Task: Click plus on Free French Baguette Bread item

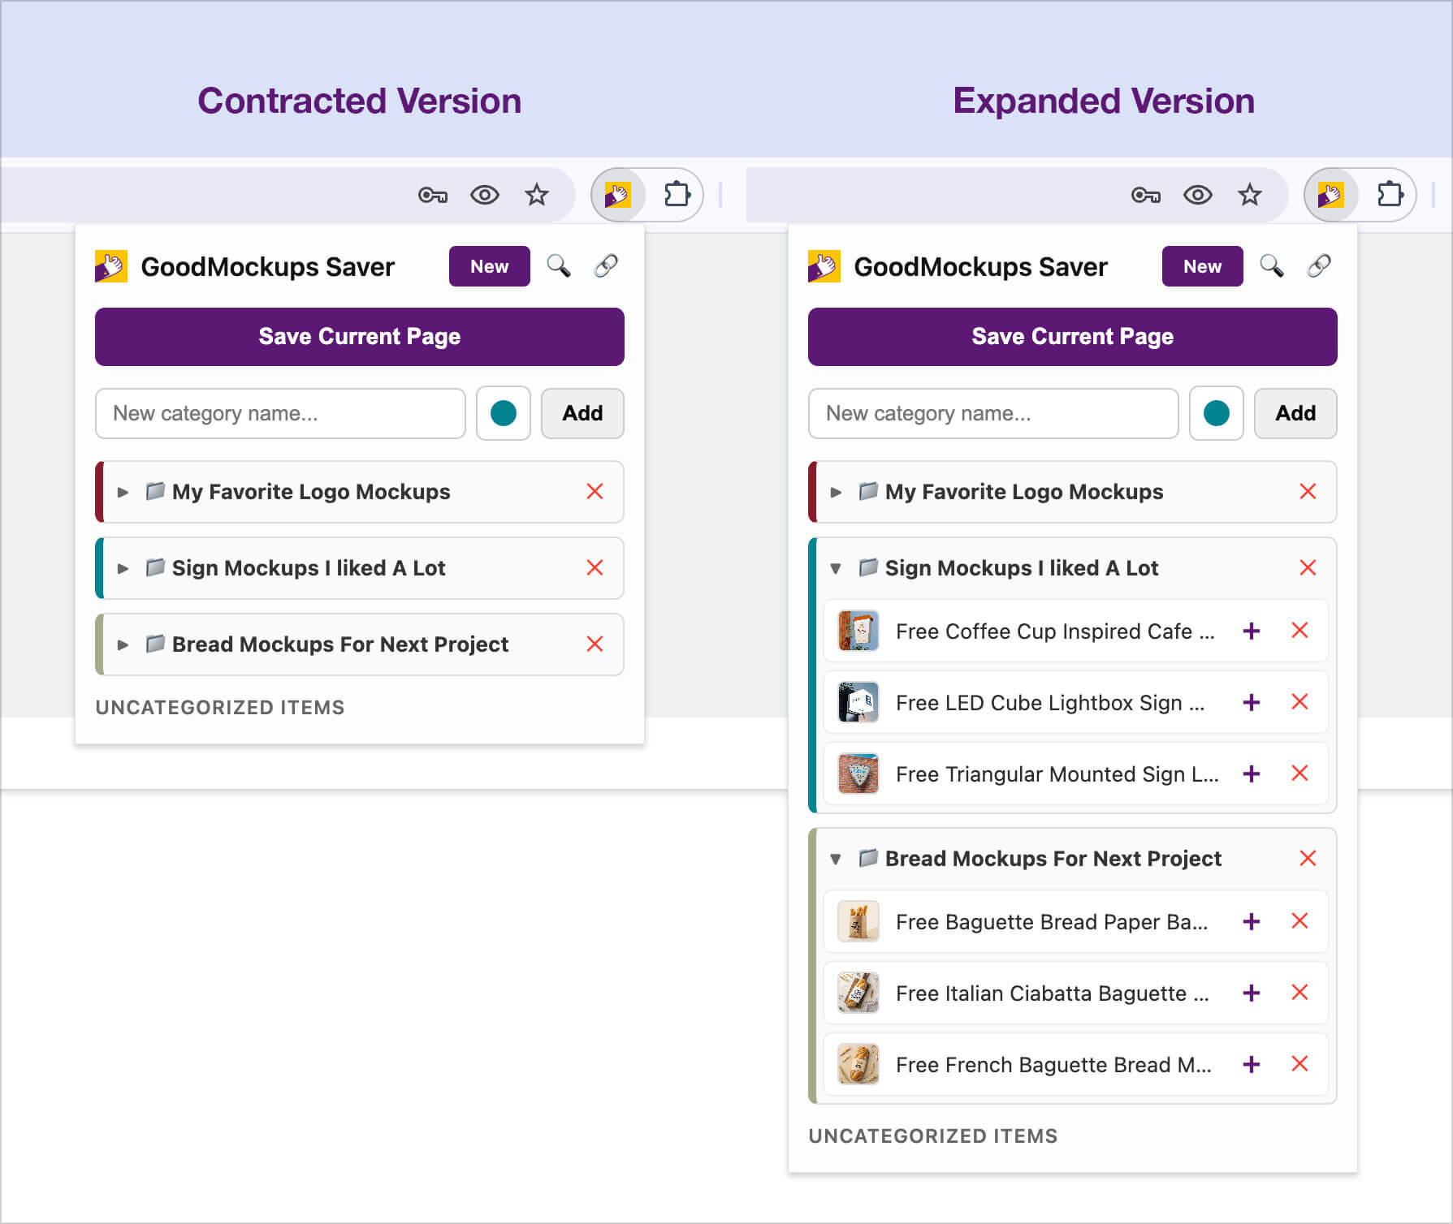Action: (1252, 1064)
